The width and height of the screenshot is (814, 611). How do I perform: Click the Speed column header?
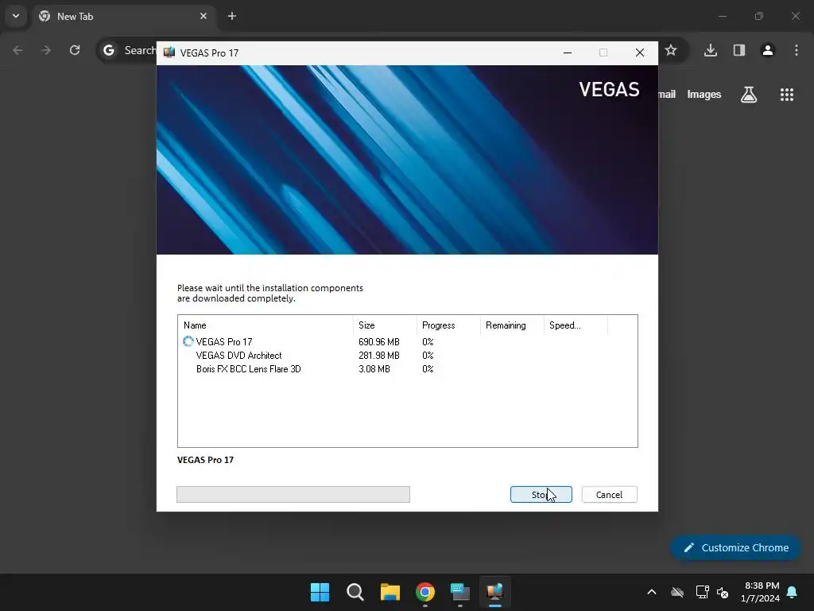(576, 325)
